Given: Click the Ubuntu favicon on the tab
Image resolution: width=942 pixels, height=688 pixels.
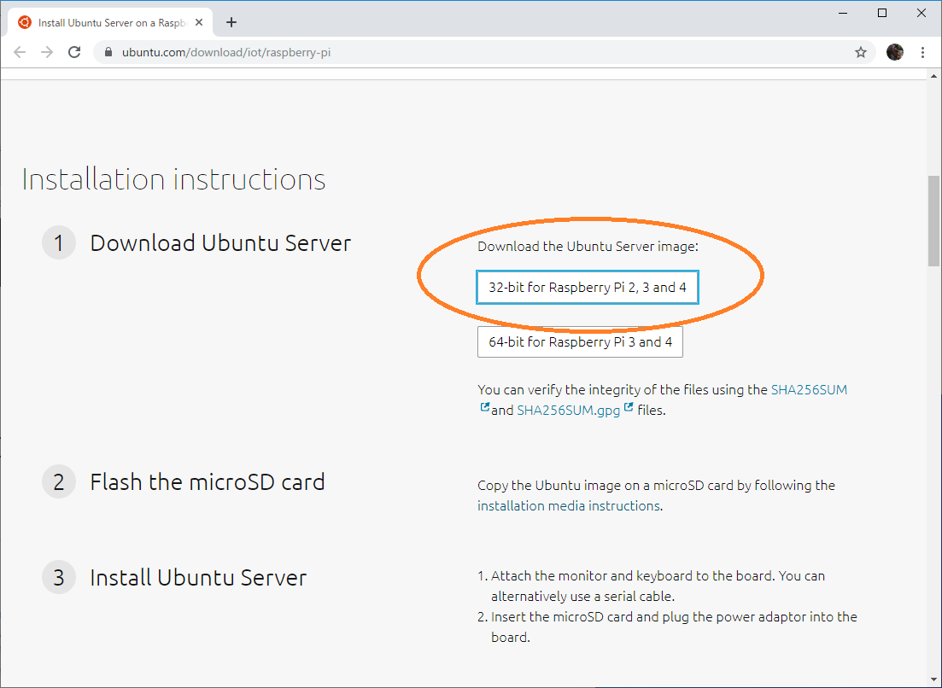Looking at the screenshot, I should tap(25, 22).
